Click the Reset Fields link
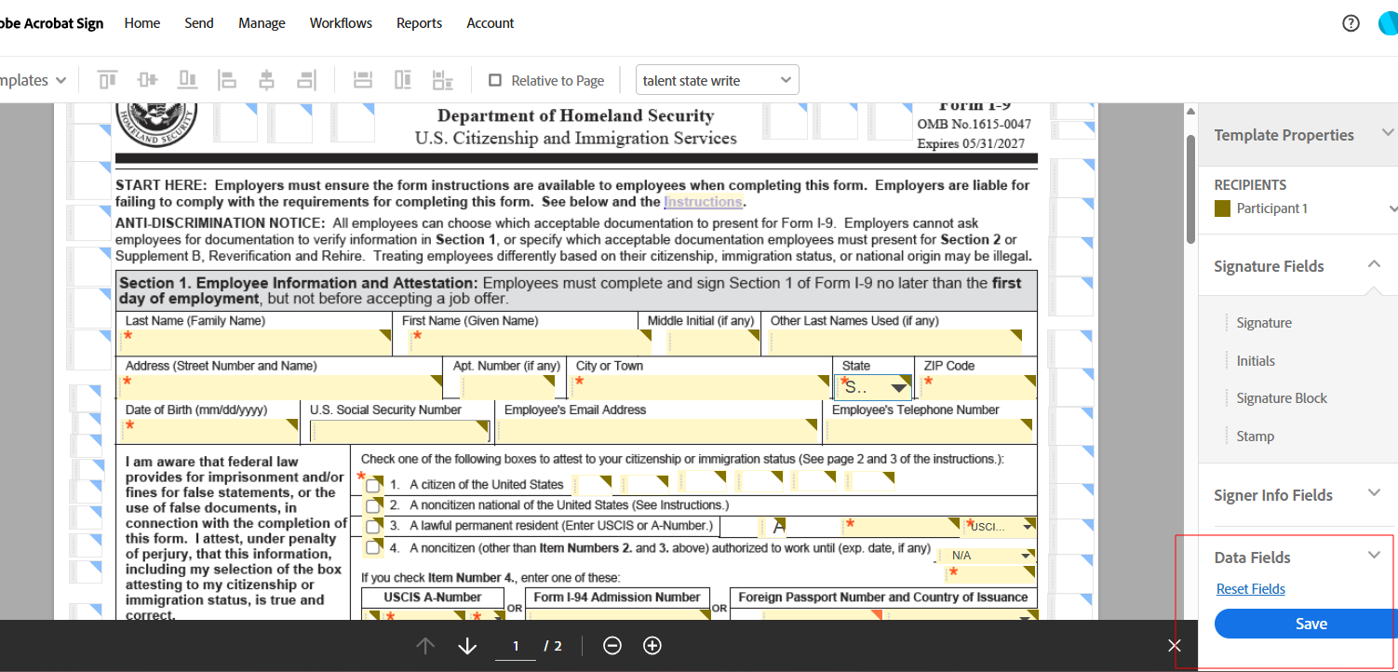This screenshot has width=1398, height=672. point(1250,589)
